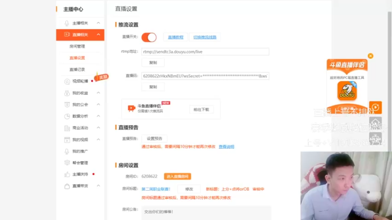This screenshot has height=220, width=392.
Task: Toggle the 我的收益 chevron
Action: point(98,93)
